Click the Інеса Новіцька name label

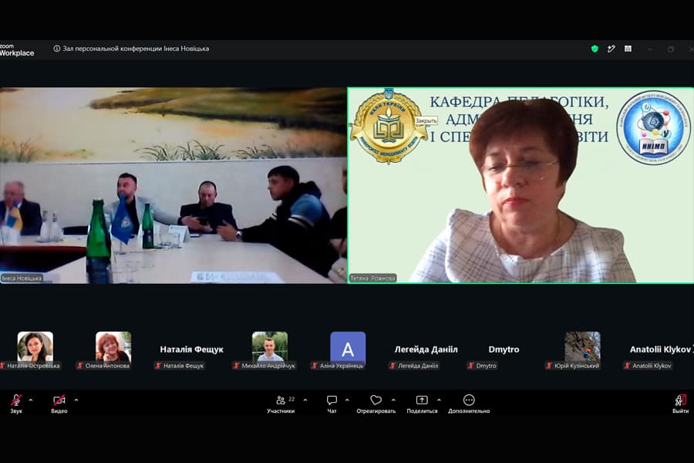pyautogui.click(x=22, y=279)
